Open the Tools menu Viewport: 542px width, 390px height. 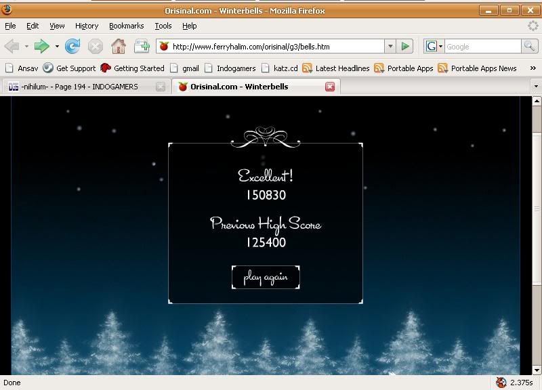click(x=163, y=26)
